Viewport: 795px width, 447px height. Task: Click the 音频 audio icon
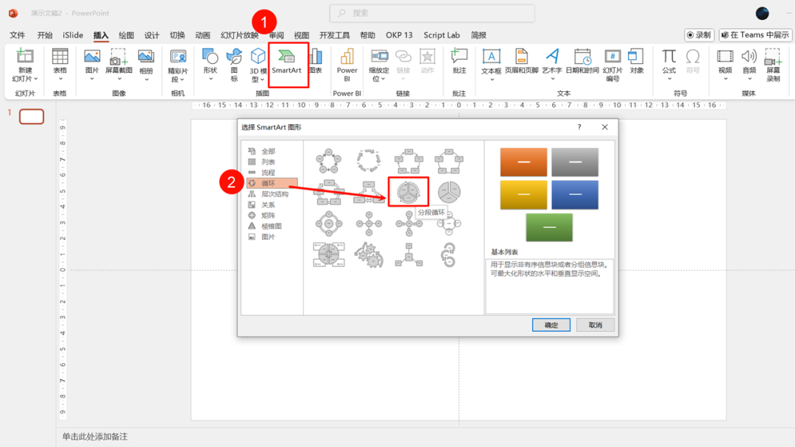(749, 56)
